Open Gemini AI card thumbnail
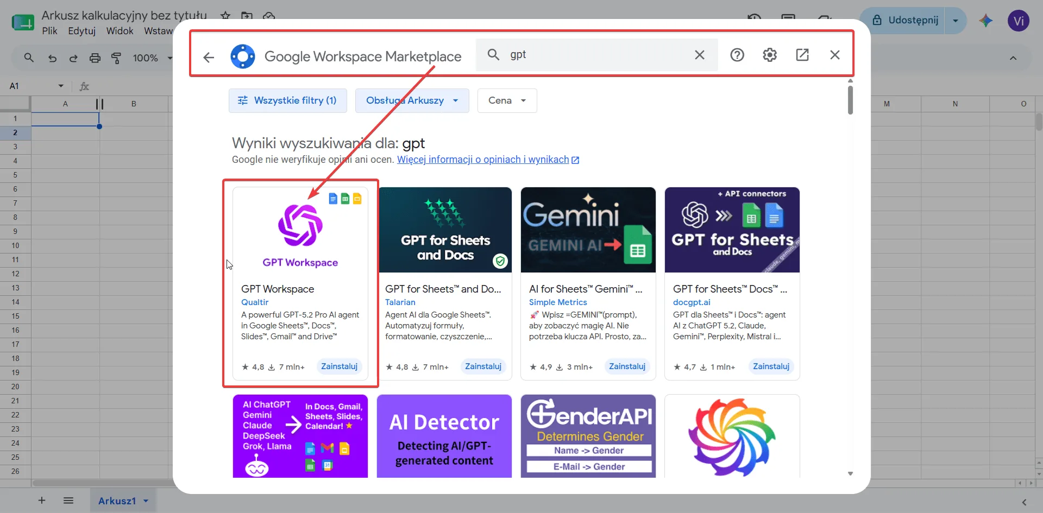The width and height of the screenshot is (1043, 513). [588, 230]
